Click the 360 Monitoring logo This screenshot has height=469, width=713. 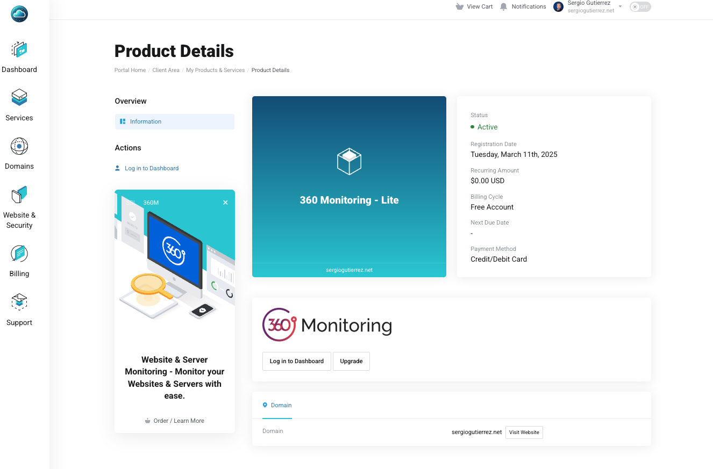tap(327, 324)
